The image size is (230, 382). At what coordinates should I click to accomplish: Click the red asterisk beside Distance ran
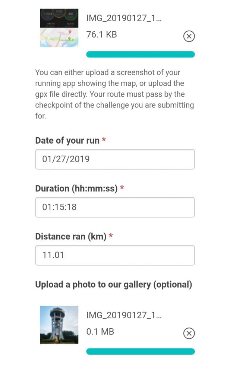tap(111, 236)
